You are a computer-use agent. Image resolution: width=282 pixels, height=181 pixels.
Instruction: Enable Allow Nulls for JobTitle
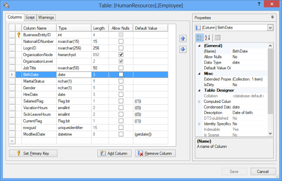point(121,68)
